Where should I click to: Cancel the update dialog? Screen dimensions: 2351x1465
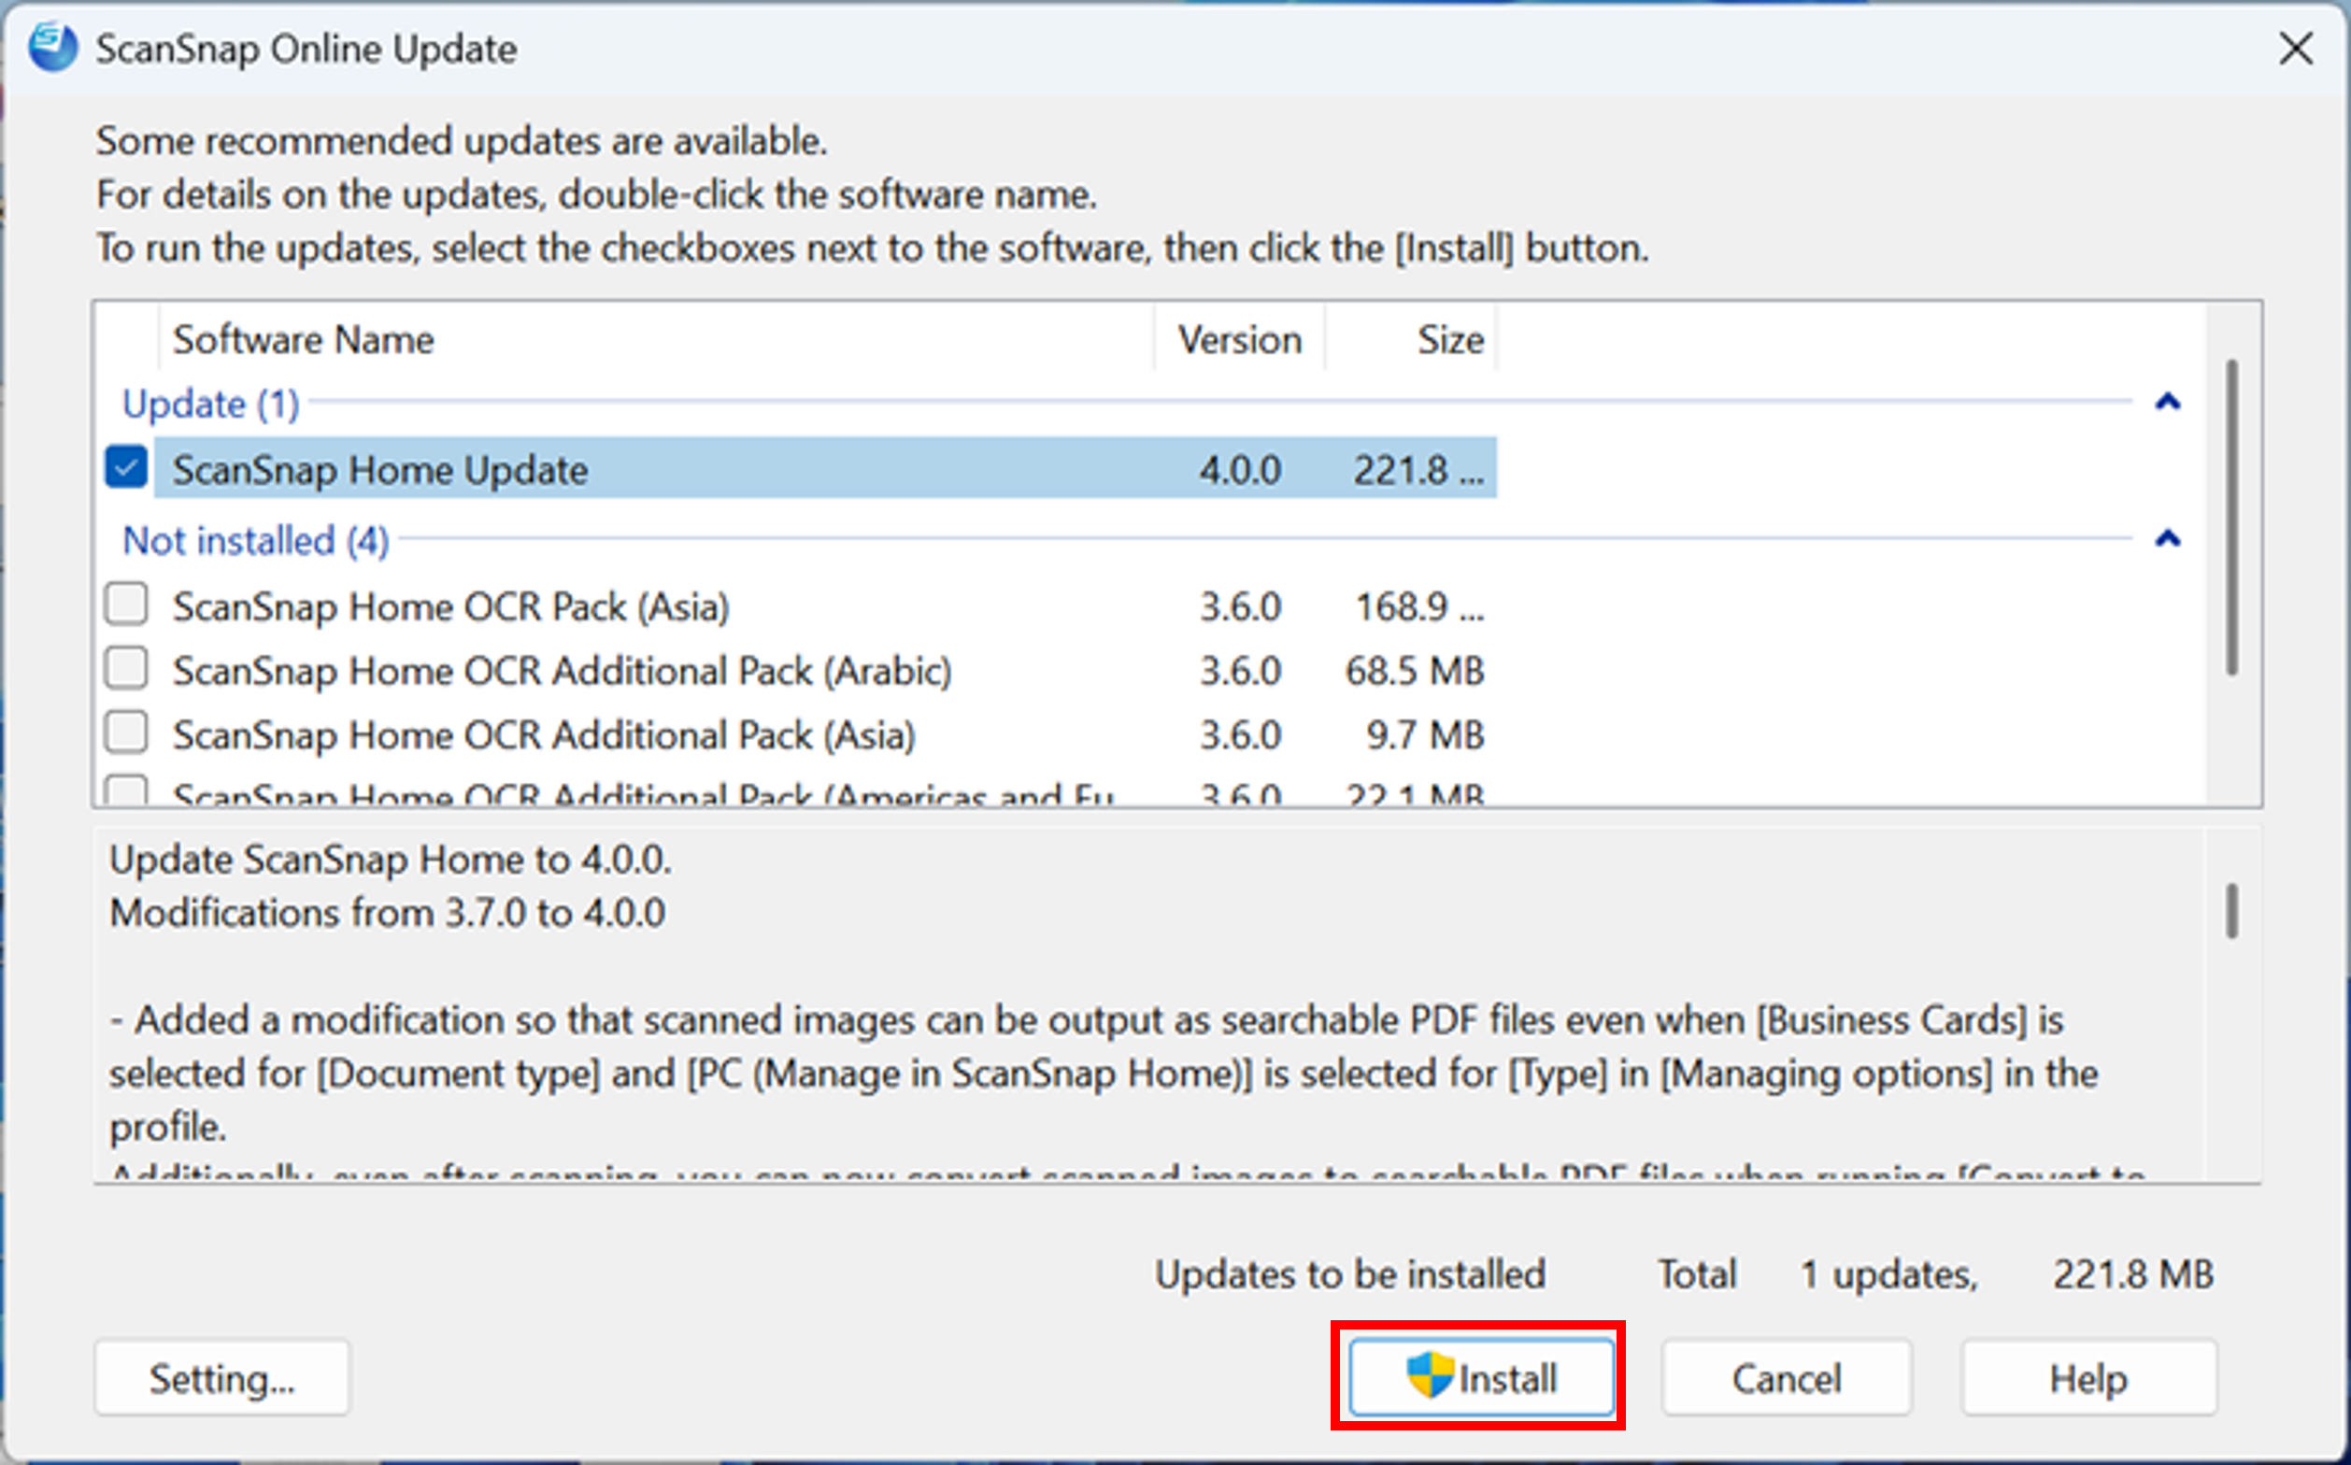pos(1787,1378)
